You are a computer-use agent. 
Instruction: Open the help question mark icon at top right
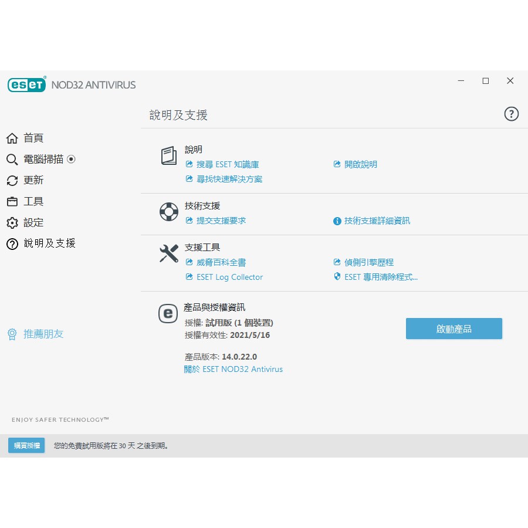[x=511, y=114]
